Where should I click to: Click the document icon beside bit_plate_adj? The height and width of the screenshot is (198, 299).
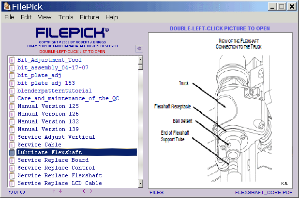point(12,75)
